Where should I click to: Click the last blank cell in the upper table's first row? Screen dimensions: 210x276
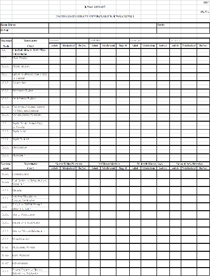point(203,52)
